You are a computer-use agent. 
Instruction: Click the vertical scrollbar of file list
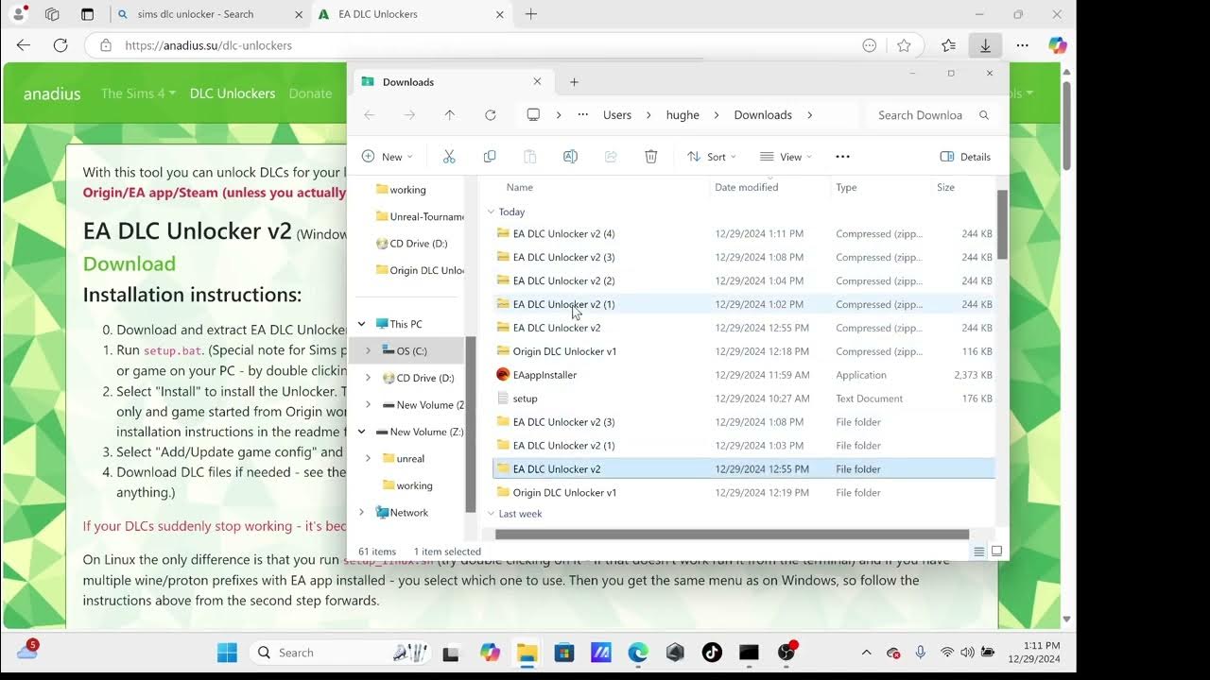[x=1002, y=225]
